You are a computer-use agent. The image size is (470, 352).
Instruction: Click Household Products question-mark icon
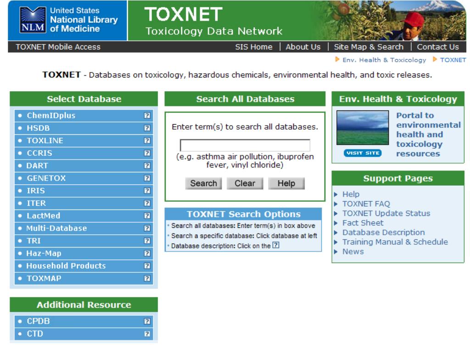point(147,266)
